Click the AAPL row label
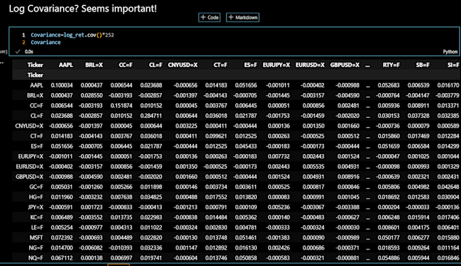 click(x=37, y=85)
